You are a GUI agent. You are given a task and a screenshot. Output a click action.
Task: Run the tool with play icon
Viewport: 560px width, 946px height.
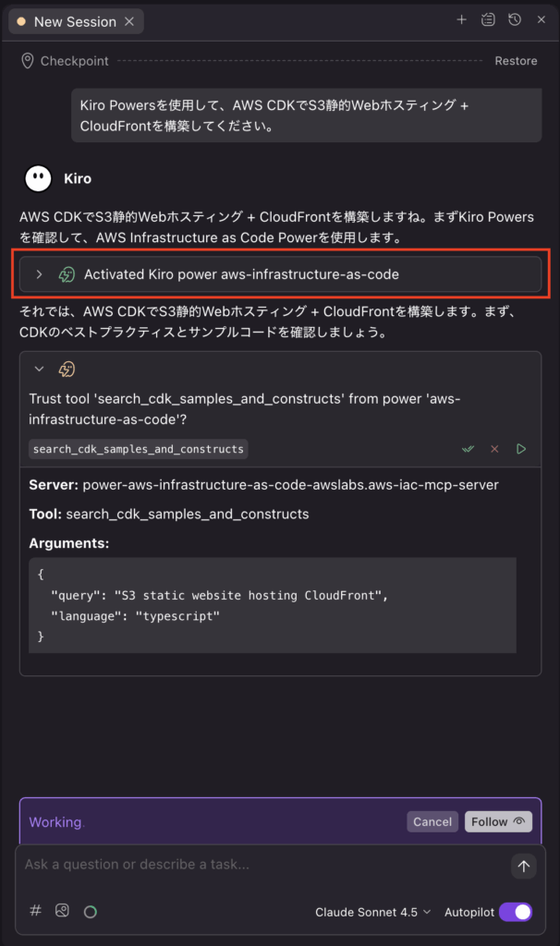521,449
